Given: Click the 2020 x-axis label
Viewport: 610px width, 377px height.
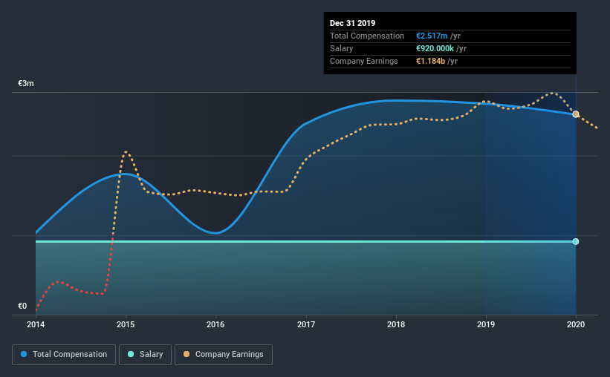Looking at the screenshot, I should (x=576, y=324).
